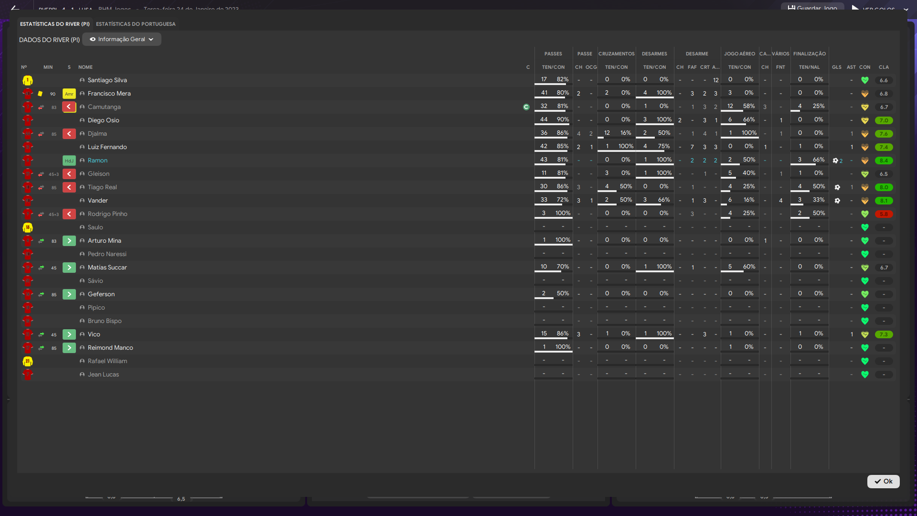
Task: Click Ramon's 8.4 rating badge
Action: point(884,161)
